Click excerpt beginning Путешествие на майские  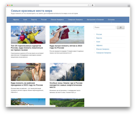tap(27, 90)
